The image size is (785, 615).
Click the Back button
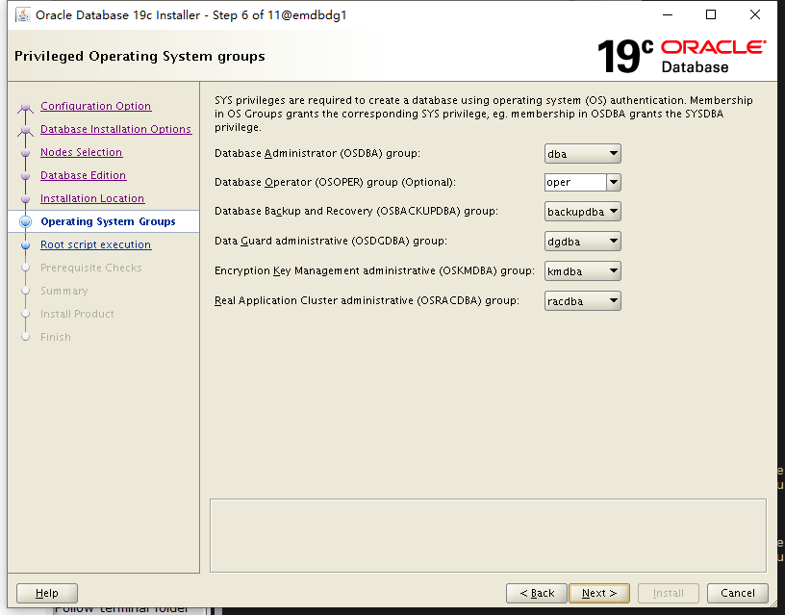coord(537,594)
